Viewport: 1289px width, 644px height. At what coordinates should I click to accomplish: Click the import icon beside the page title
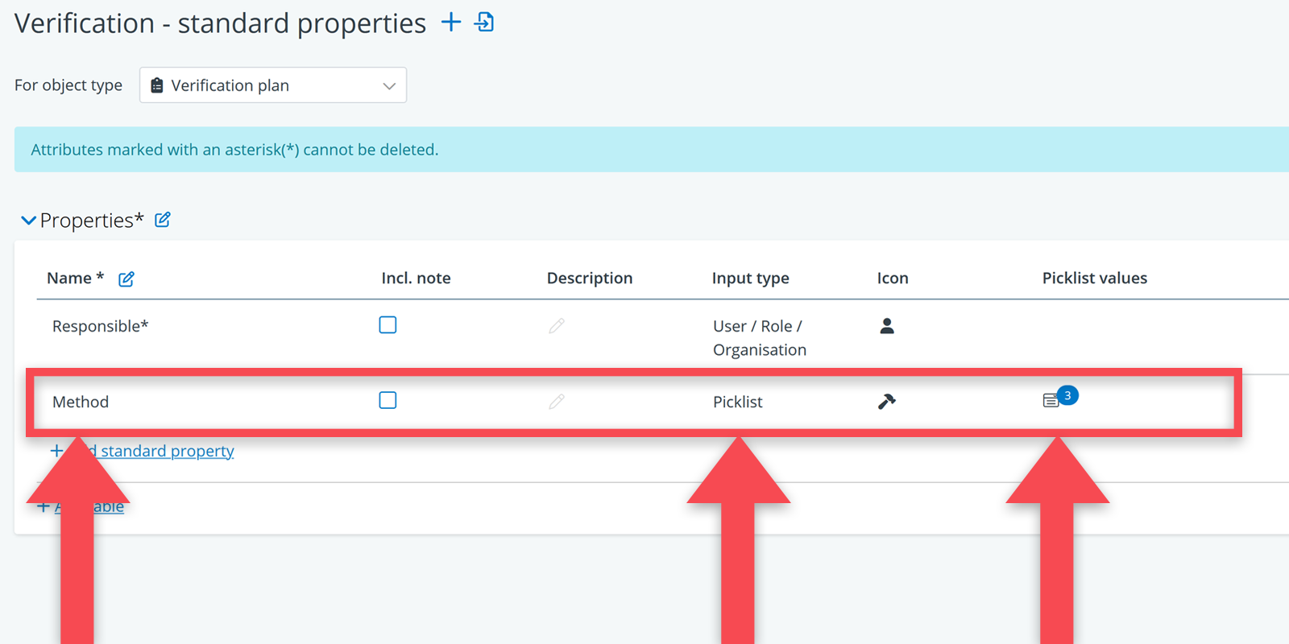click(484, 23)
